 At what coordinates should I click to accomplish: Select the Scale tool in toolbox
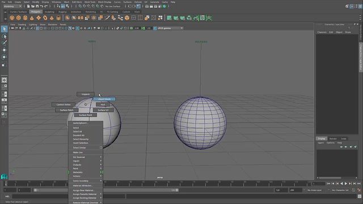pyautogui.click(x=4, y=65)
